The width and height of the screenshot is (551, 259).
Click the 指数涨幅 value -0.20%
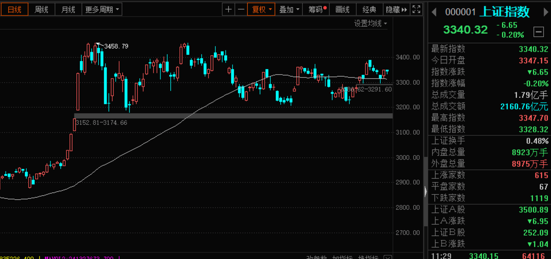tap(536, 84)
